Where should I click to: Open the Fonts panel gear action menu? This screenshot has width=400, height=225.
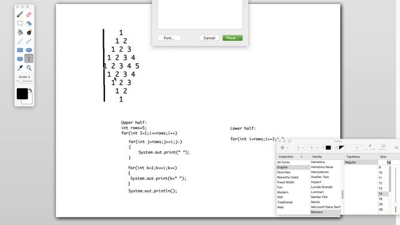click(284, 147)
